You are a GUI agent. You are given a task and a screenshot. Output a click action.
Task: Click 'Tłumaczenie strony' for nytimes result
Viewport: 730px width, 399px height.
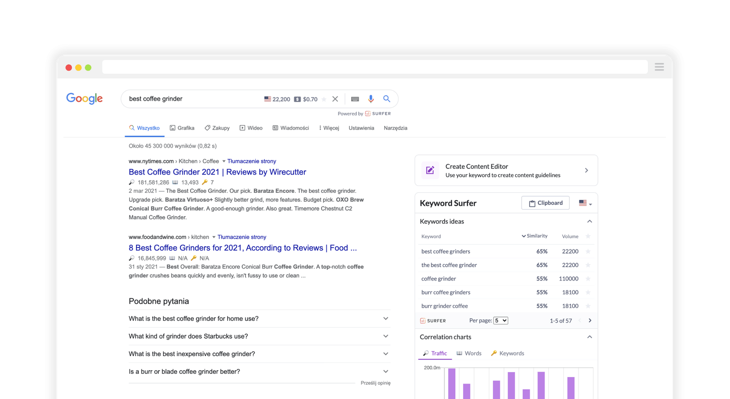[x=252, y=161]
